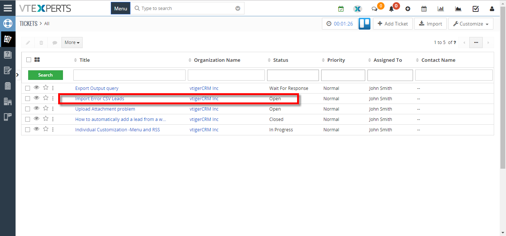Click the Add Ticket button
Viewport: 506px width, 236px height.
(x=393, y=24)
